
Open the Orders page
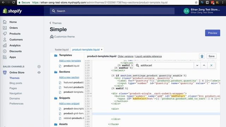[x=13, y=28]
